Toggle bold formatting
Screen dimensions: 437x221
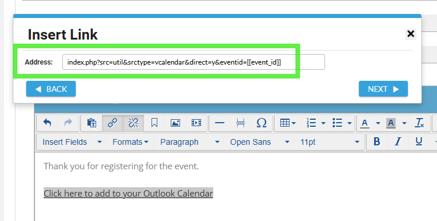pos(377,142)
